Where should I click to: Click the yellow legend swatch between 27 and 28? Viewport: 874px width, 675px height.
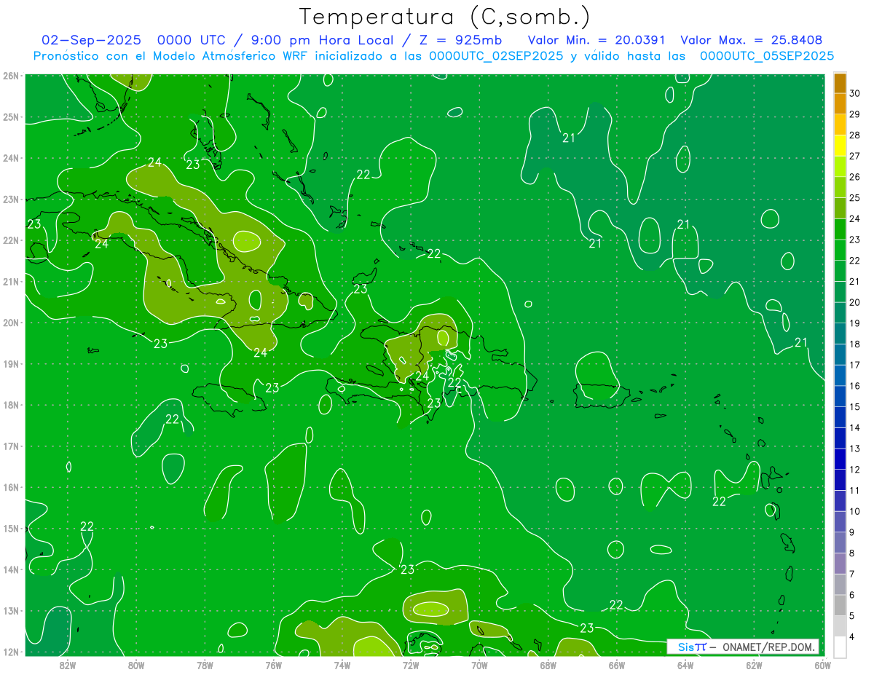(x=840, y=146)
